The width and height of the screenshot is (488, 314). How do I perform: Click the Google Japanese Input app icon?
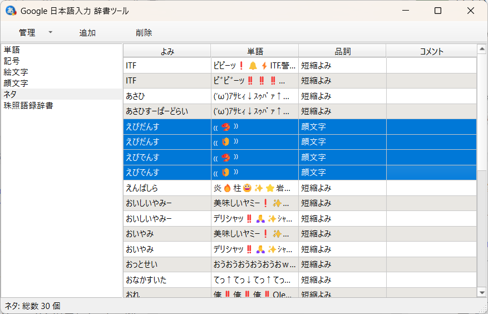point(11,11)
